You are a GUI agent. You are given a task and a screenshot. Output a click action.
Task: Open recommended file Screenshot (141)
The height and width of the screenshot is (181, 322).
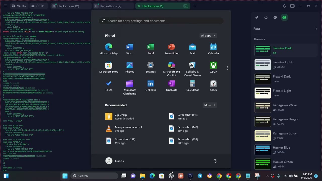coord(183,117)
